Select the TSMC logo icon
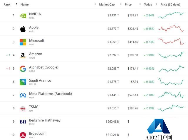 point(23,109)
